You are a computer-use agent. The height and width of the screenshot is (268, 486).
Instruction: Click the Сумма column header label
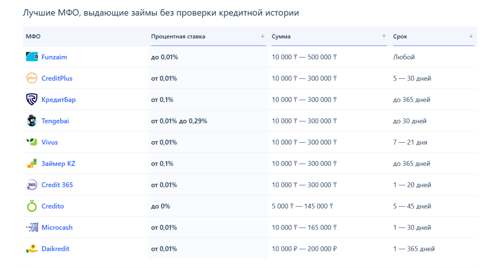(281, 37)
